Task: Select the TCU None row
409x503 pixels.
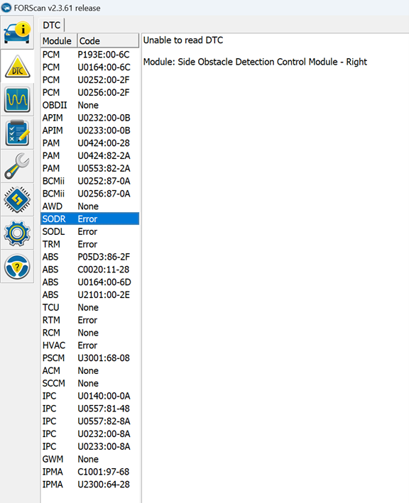Action: click(x=90, y=307)
